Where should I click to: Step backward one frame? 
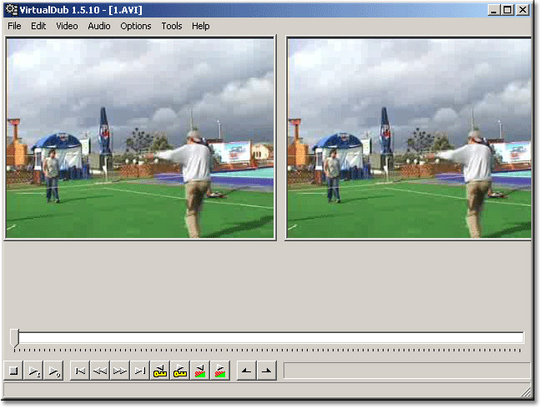point(100,371)
